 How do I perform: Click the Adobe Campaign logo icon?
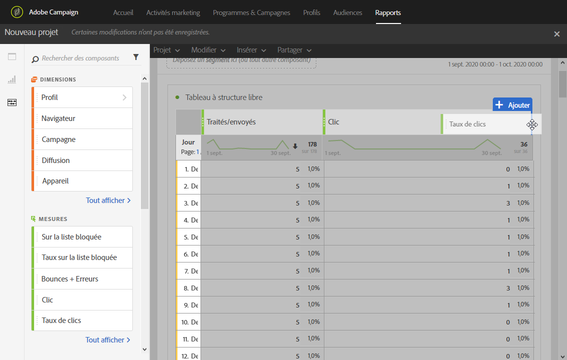[17, 12]
